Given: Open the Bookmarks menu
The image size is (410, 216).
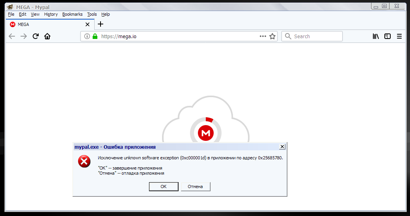Looking at the screenshot, I should pos(73,14).
